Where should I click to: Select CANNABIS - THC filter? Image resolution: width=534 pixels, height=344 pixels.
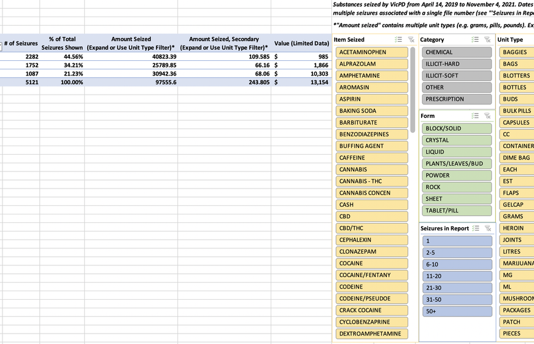pyautogui.click(x=371, y=181)
